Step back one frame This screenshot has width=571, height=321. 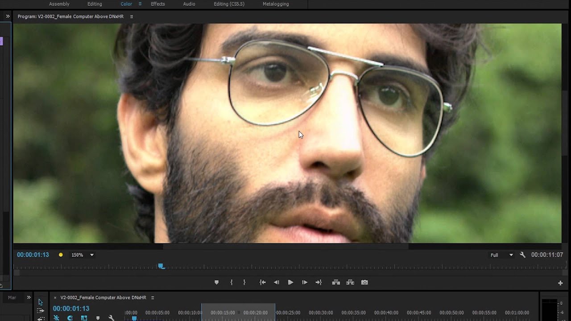click(x=277, y=282)
